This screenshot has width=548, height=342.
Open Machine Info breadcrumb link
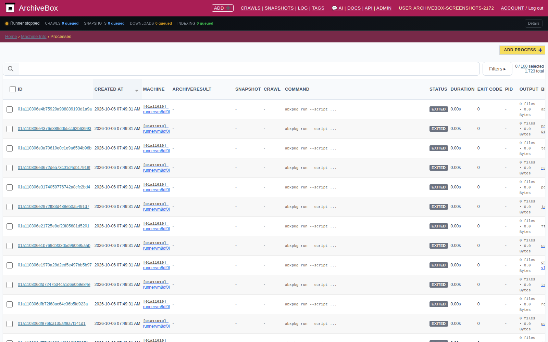[x=34, y=37]
